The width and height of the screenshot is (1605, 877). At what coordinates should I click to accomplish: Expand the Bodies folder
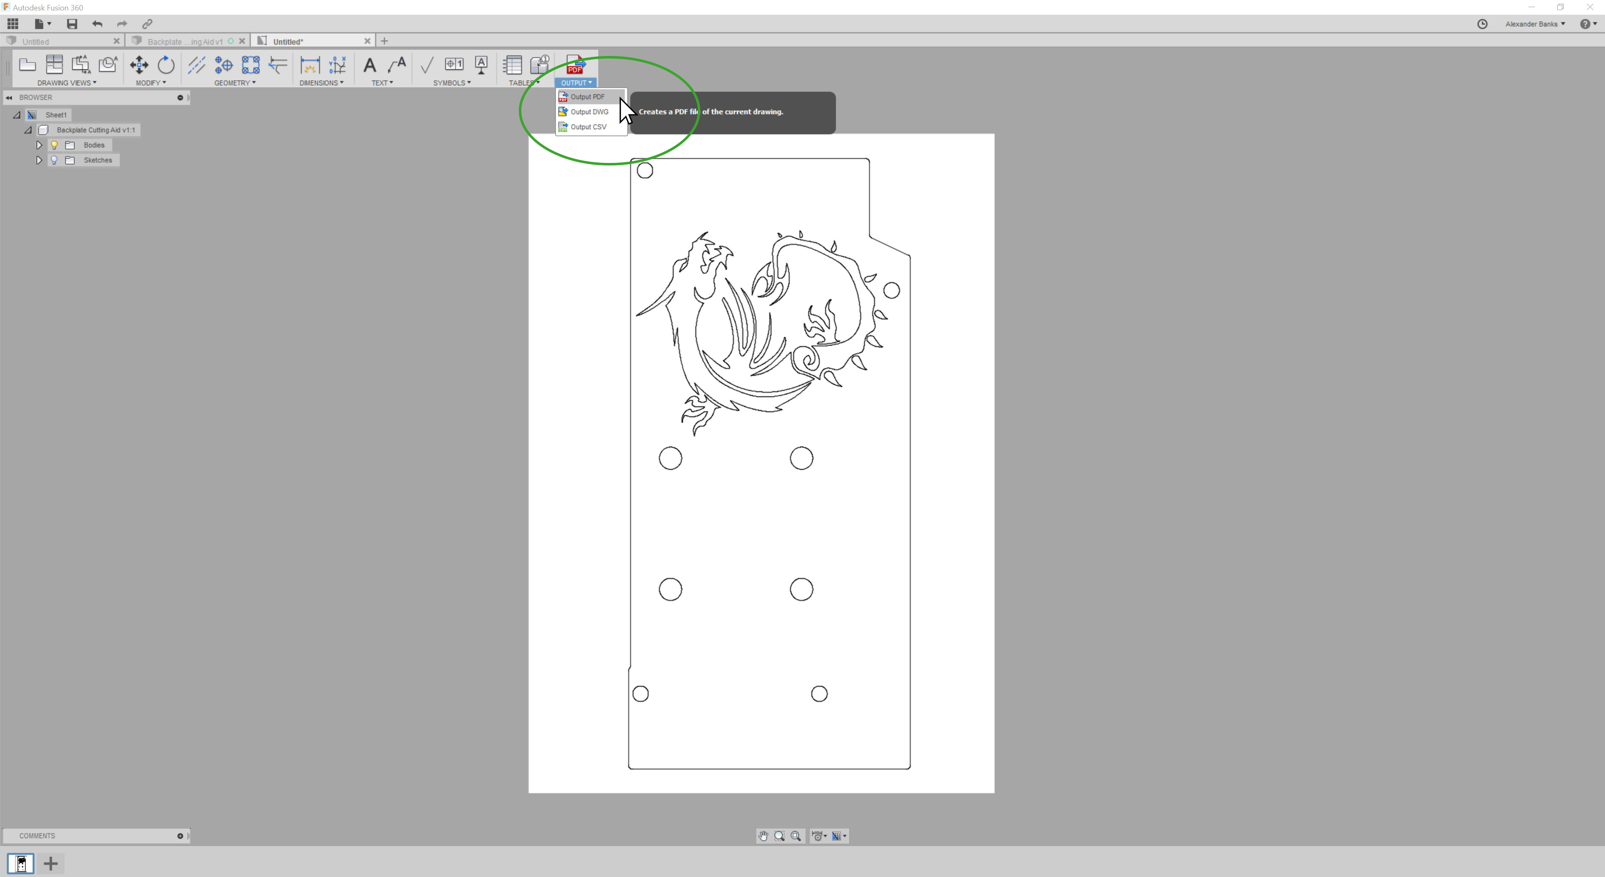click(38, 145)
